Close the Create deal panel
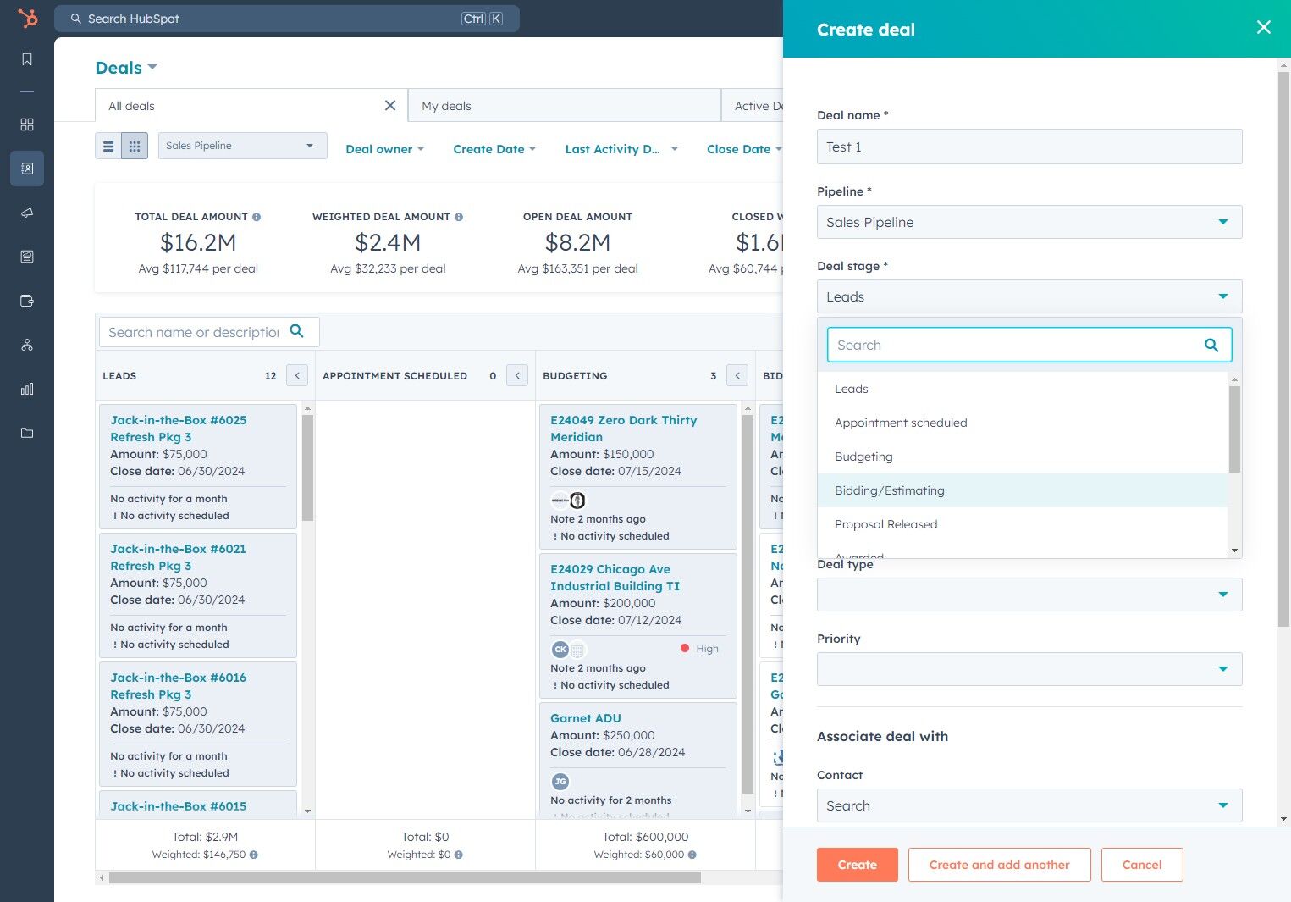Image resolution: width=1291 pixels, height=902 pixels. (1264, 27)
